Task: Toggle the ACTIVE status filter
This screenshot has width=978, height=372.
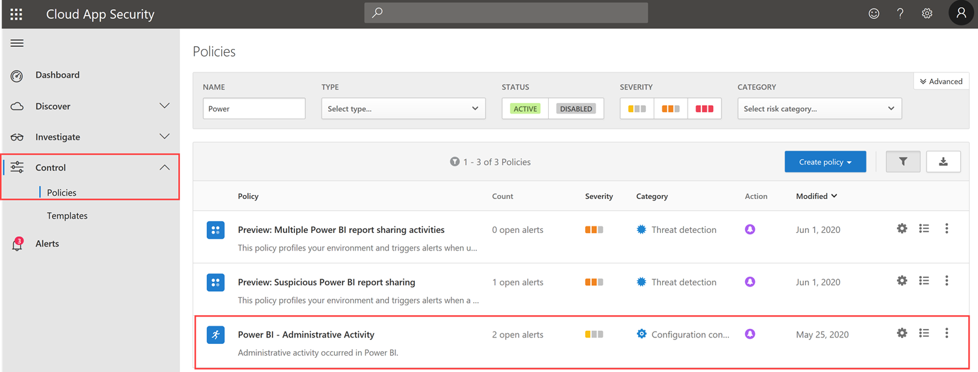Action: [525, 108]
